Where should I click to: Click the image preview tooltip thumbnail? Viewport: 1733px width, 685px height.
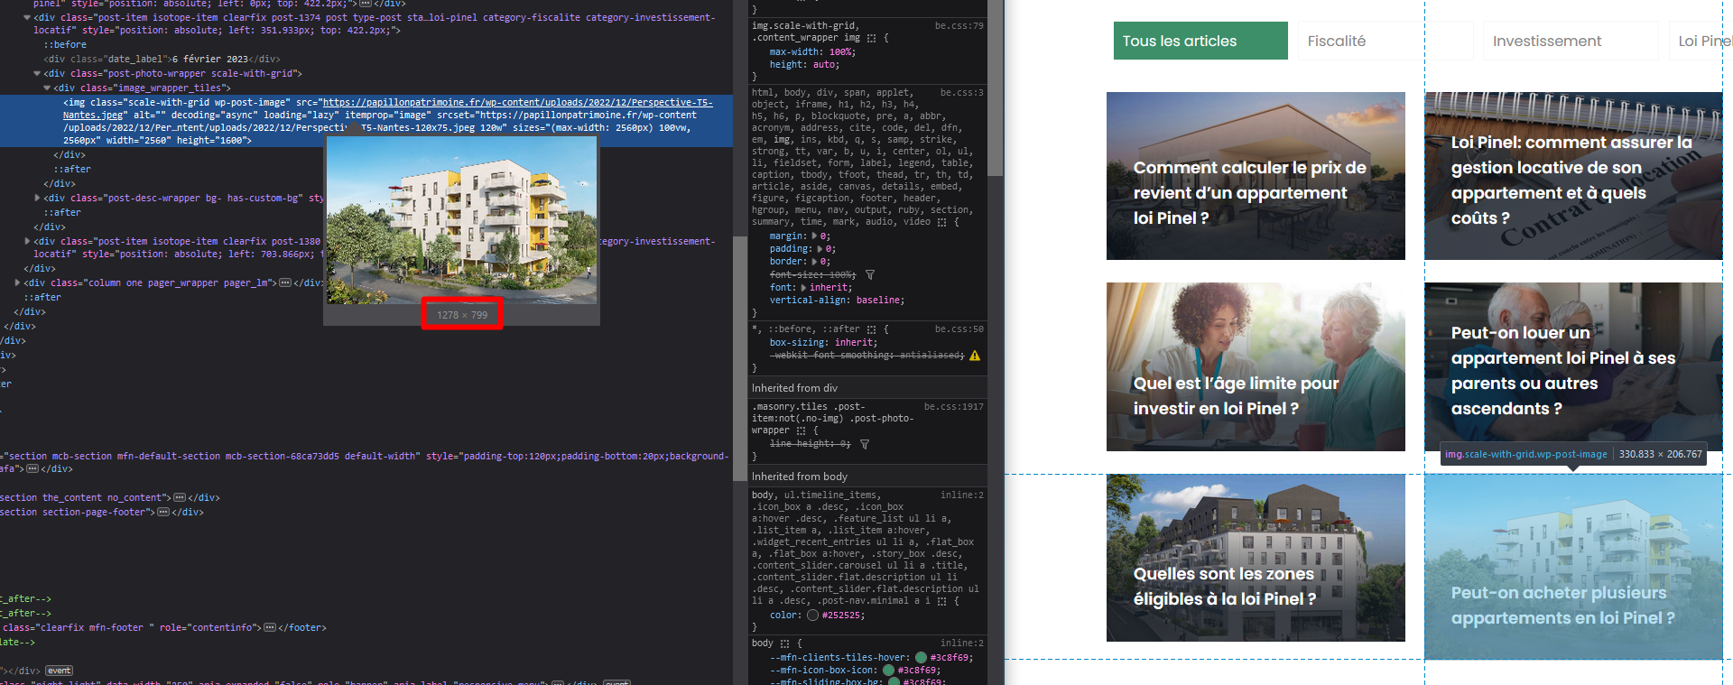[461, 219]
